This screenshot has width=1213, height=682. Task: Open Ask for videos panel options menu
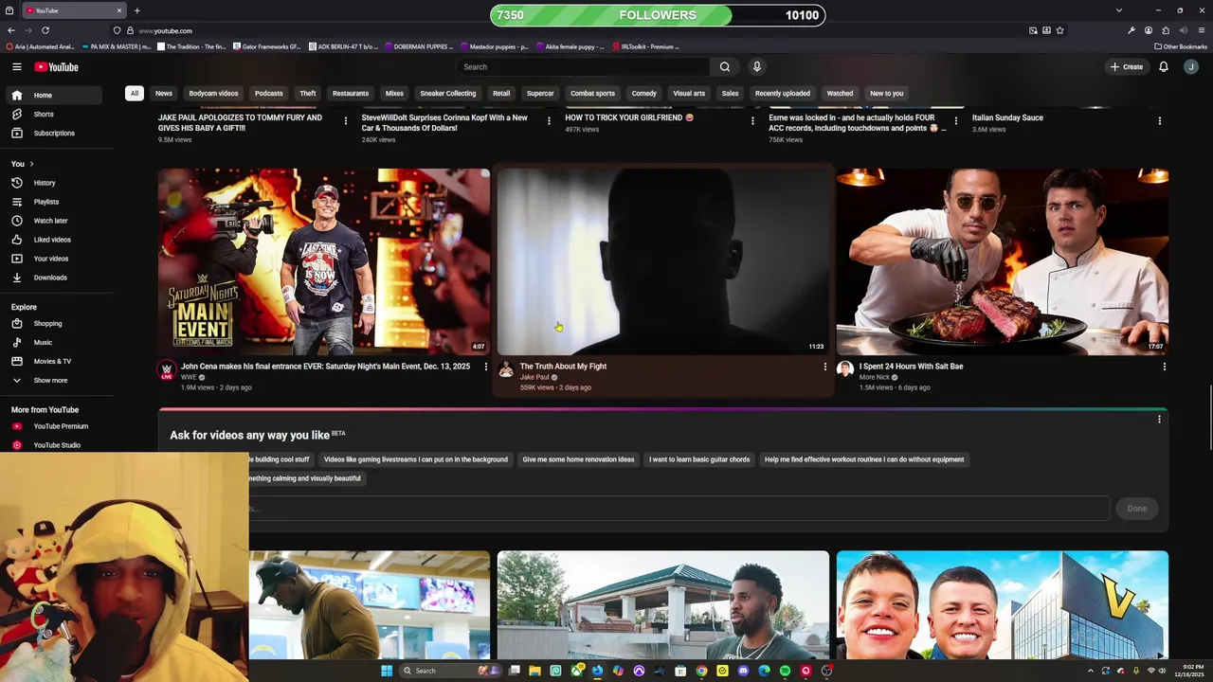click(x=1158, y=419)
